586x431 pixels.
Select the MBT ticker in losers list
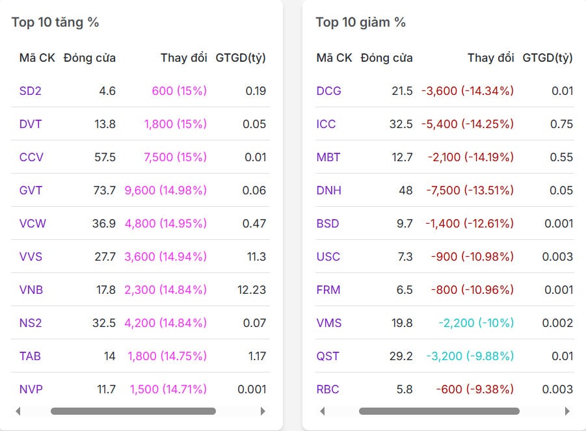pos(328,157)
